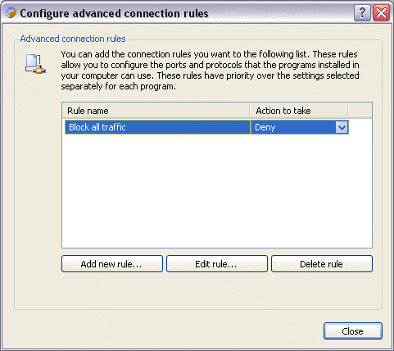Click the dialog title bar text
Image resolution: width=394 pixels, height=351 pixels.
(x=114, y=13)
